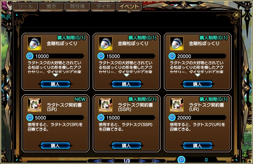Close the shop window with X
The width and height of the screenshot is (253, 164).
(x=237, y=15)
